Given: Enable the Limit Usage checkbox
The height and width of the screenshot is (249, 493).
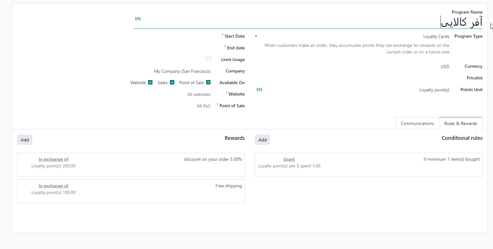Looking at the screenshot, I should click(x=208, y=59).
